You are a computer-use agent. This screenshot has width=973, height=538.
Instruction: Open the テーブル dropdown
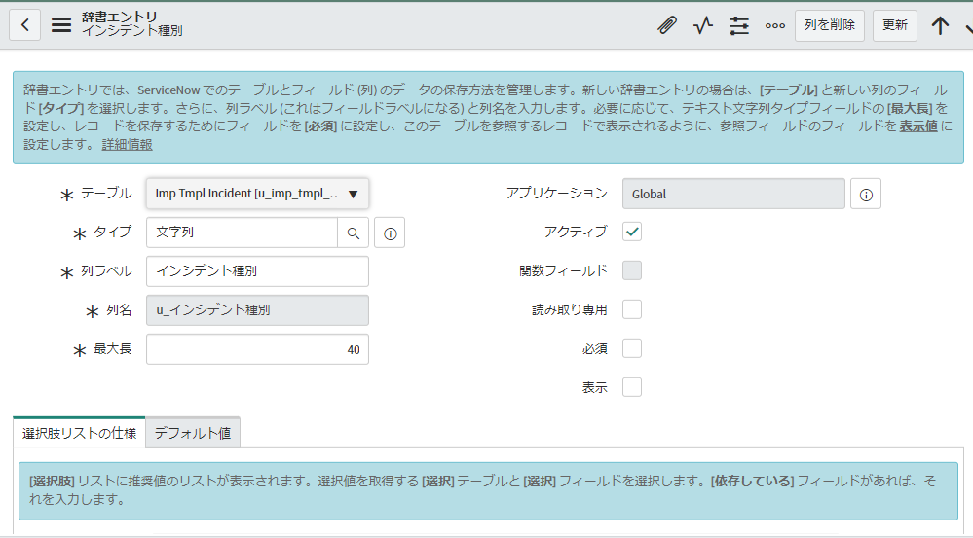257,194
